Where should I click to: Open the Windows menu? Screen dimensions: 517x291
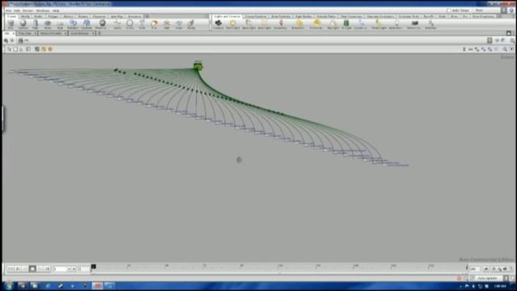(x=43, y=11)
